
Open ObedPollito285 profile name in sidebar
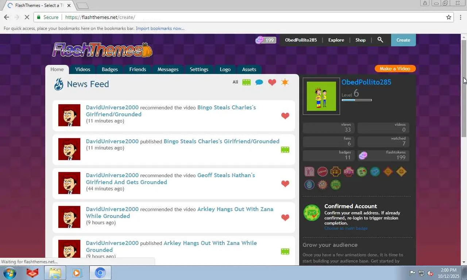(x=366, y=82)
